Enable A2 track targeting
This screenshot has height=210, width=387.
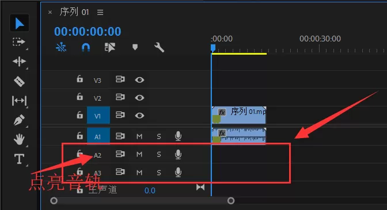[97, 155]
